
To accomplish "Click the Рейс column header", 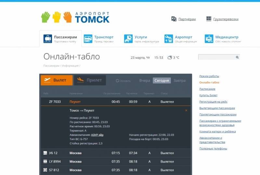I will point(46,94).
